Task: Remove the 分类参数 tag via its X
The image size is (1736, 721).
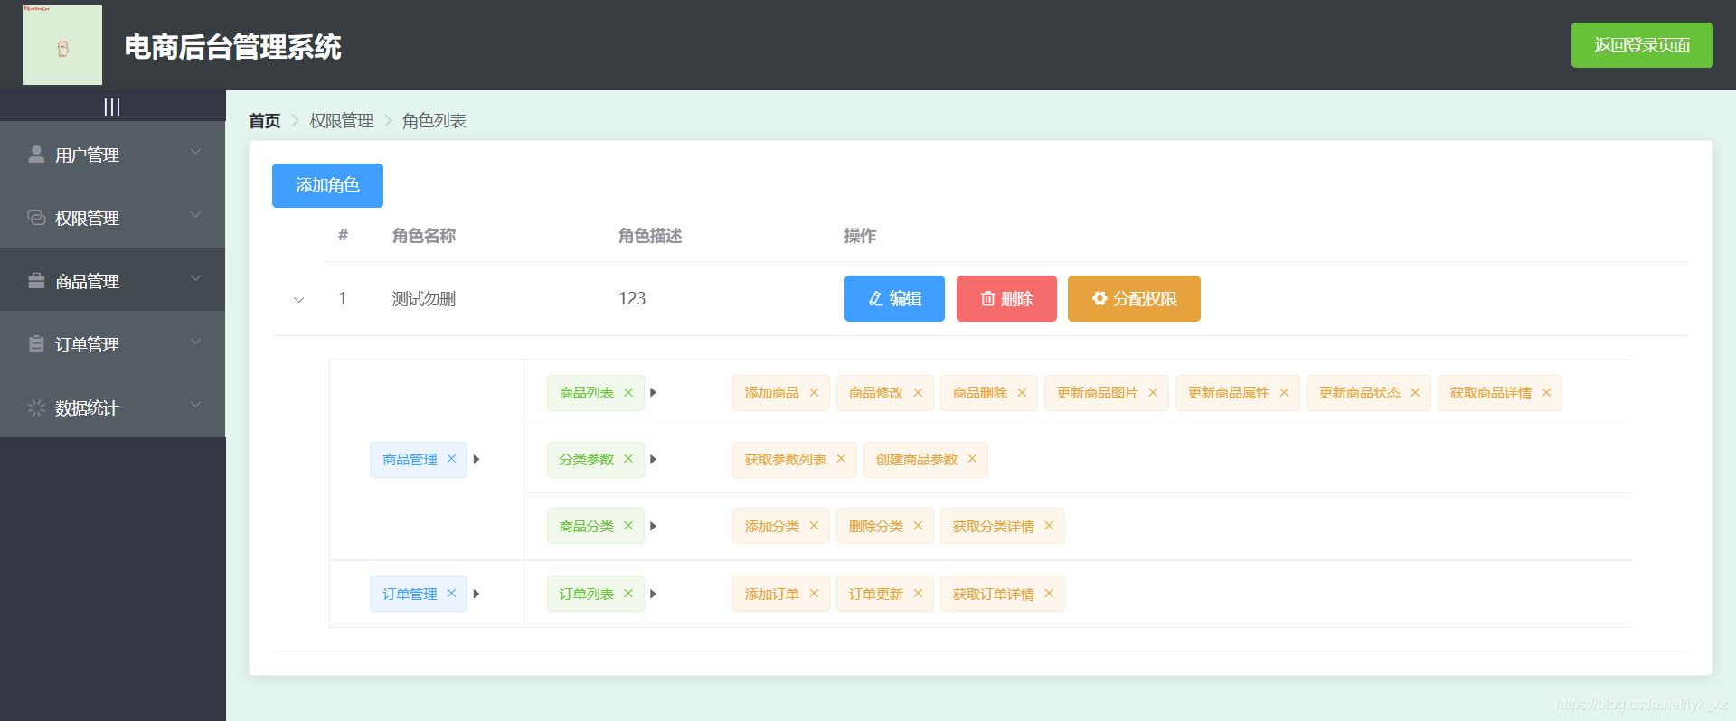Action: pyautogui.click(x=628, y=459)
